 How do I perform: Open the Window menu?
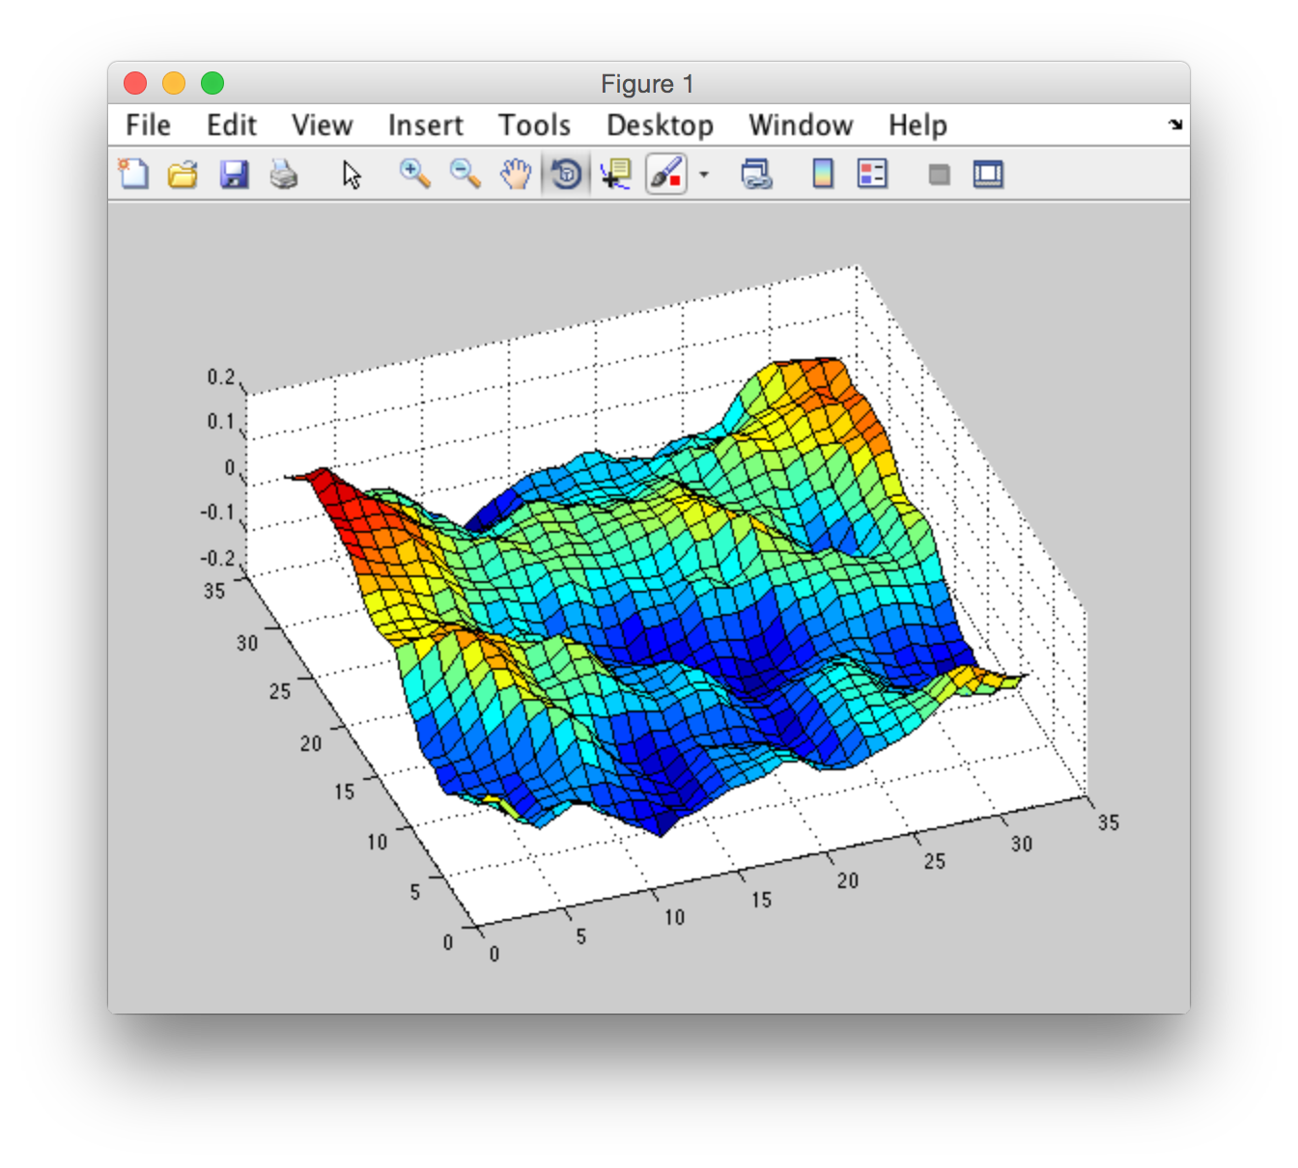802,125
